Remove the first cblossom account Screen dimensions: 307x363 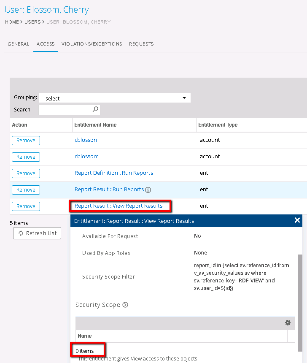pyautogui.click(x=26, y=141)
